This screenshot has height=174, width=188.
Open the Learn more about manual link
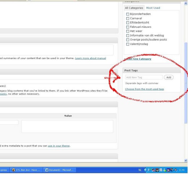[x=90, y=58]
